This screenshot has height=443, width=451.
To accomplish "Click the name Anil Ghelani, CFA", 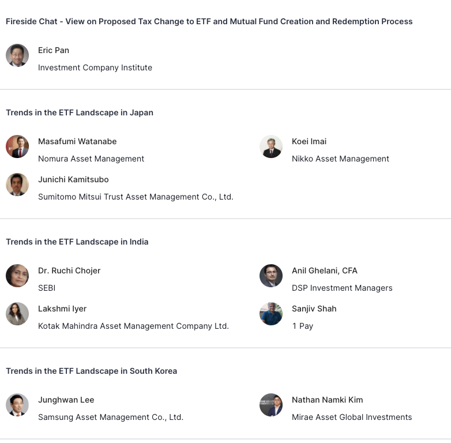I will click(x=325, y=271).
